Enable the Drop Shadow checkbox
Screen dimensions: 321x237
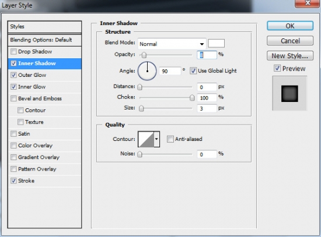tap(13, 51)
